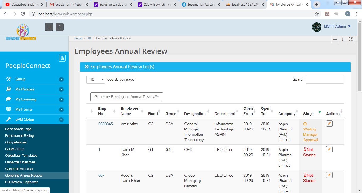The height and width of the screenshot is (193, 362).
Task: Bookmark page with the star icon
Action: [x=316, y=14]
